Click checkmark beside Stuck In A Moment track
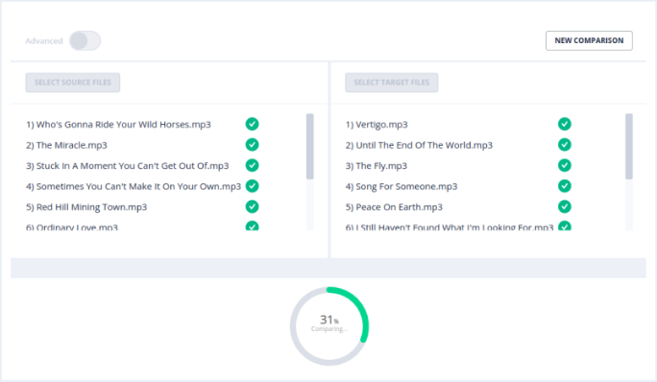 point(252,165)
